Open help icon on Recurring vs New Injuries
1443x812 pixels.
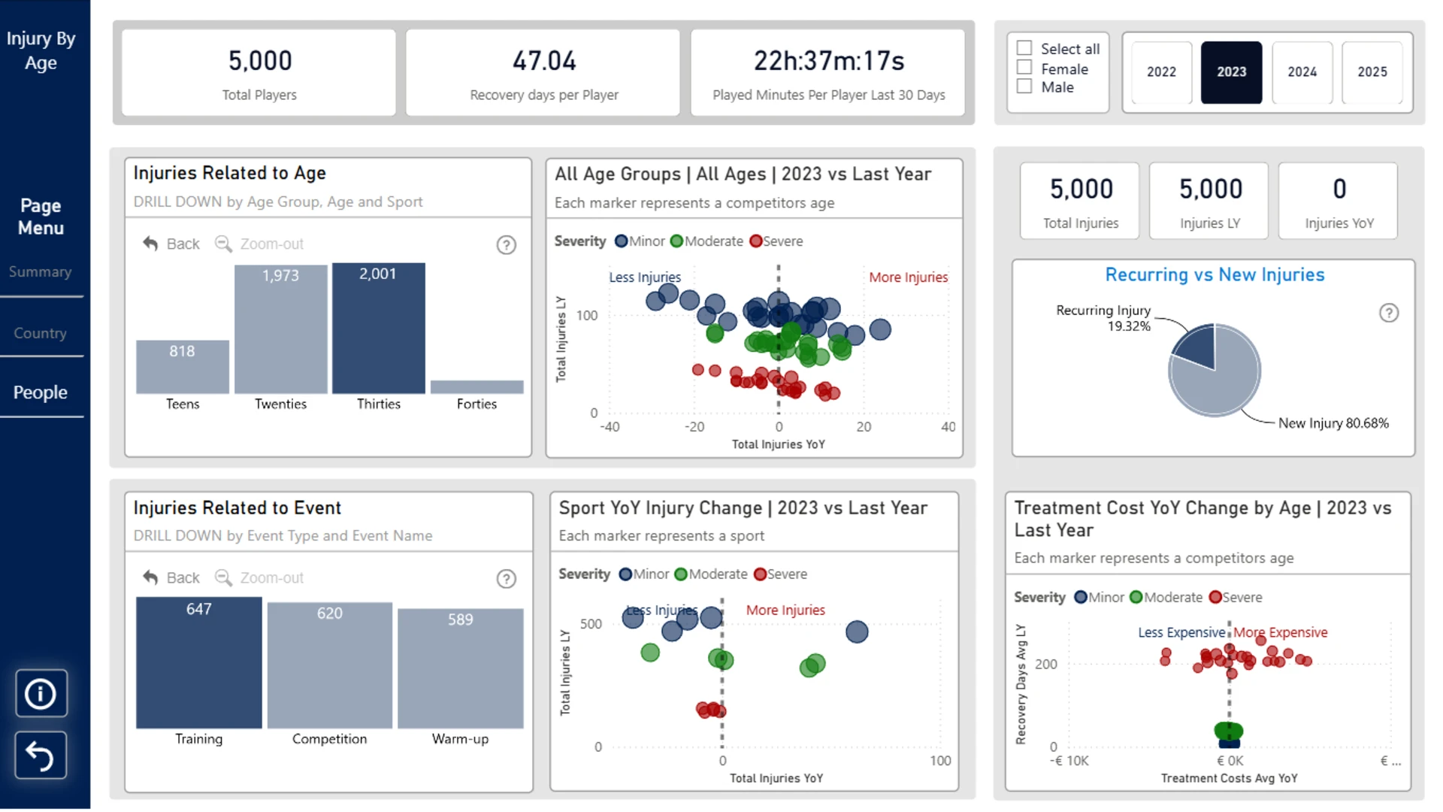point(1389,313)
